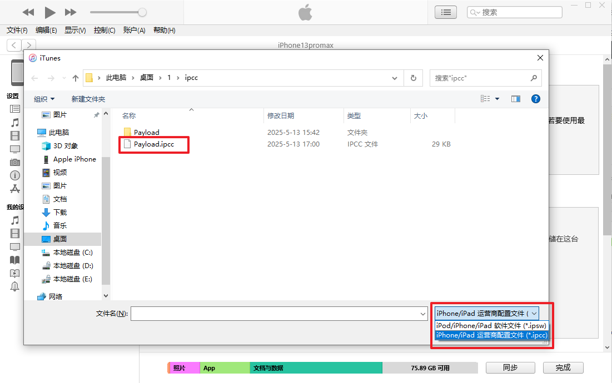The width and height of the screenshot is (612, 383).
Task: Go up one folder level
Action: click(76, 78)
